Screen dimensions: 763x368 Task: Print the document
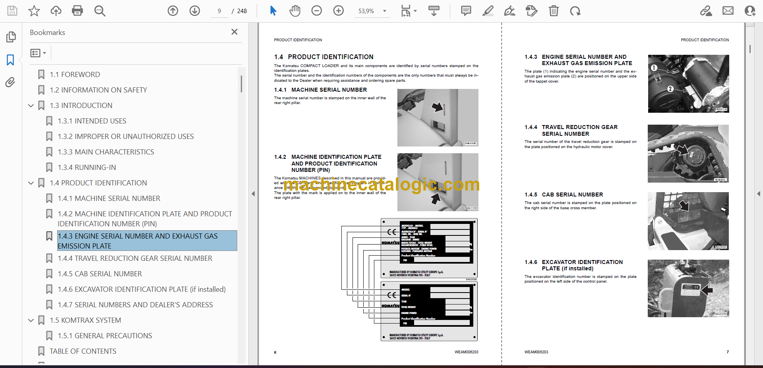pos(77,11)
